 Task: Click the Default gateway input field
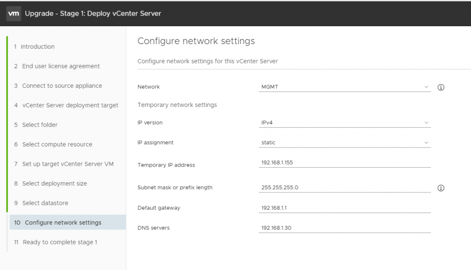pos(345,208)
